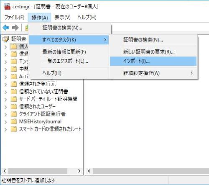Image resolution: width=209 pixels, height=185 pixels.
Task: Click the certmgr app icon in title bar
Action: point(7,6)
